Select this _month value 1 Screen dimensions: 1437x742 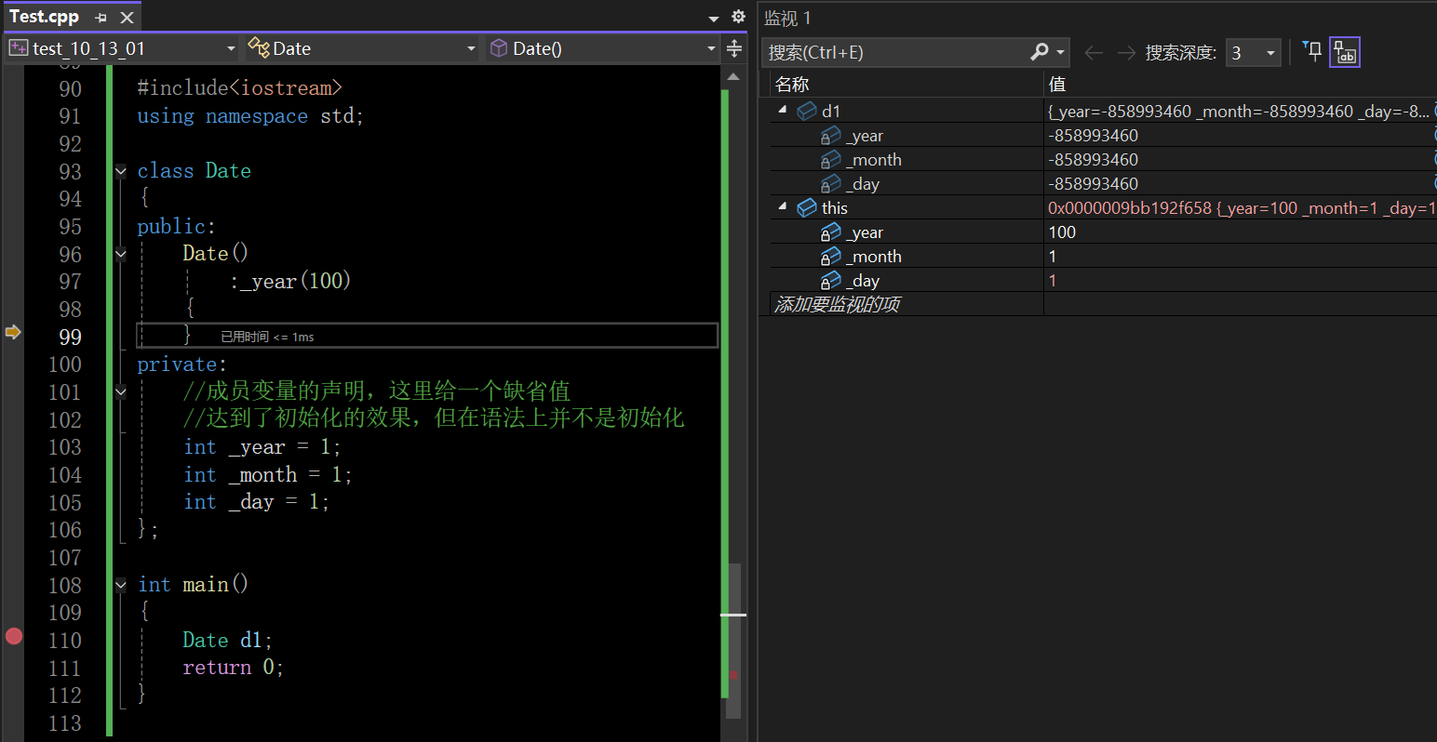1053,257
